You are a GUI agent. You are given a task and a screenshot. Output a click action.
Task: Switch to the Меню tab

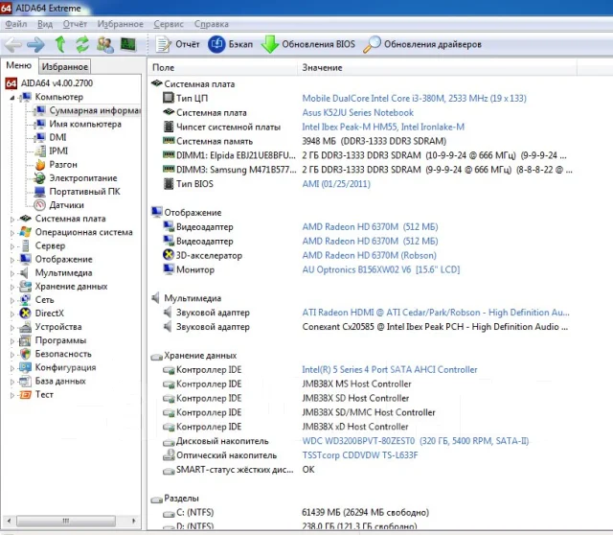[19, 65]
